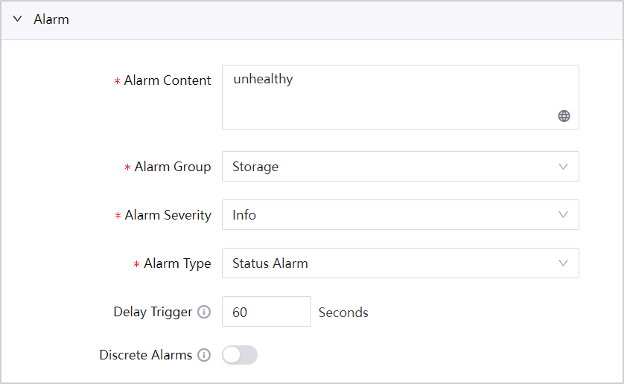
Task: Click the Seconds unit text
Action: [x=343, y=313]
